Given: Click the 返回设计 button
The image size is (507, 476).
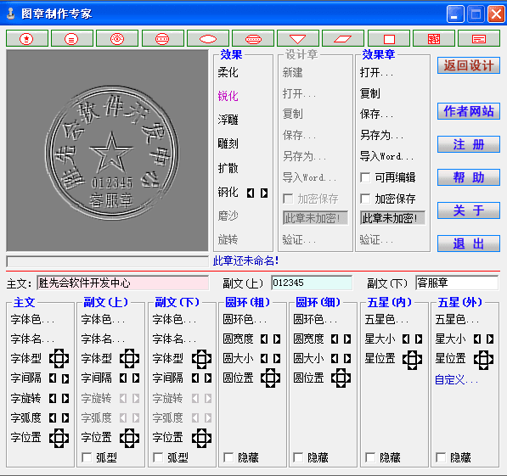Looking at the screenshot, I should point(469,65).
